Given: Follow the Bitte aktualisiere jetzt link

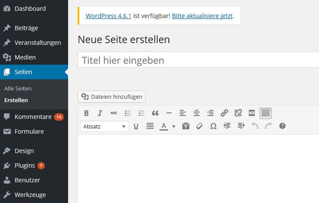Looking at the screenshot, I should pyautogui.click(x=202, y=16).
